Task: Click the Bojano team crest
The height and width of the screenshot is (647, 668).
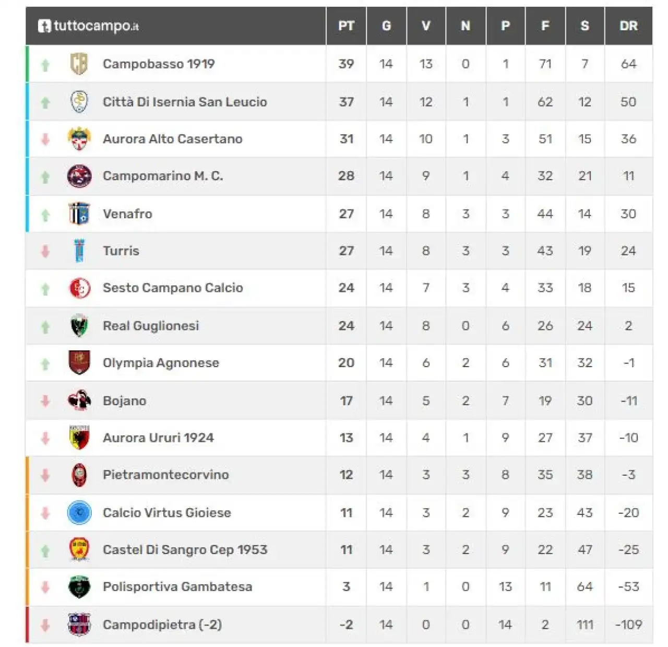Action: (79, 401)
